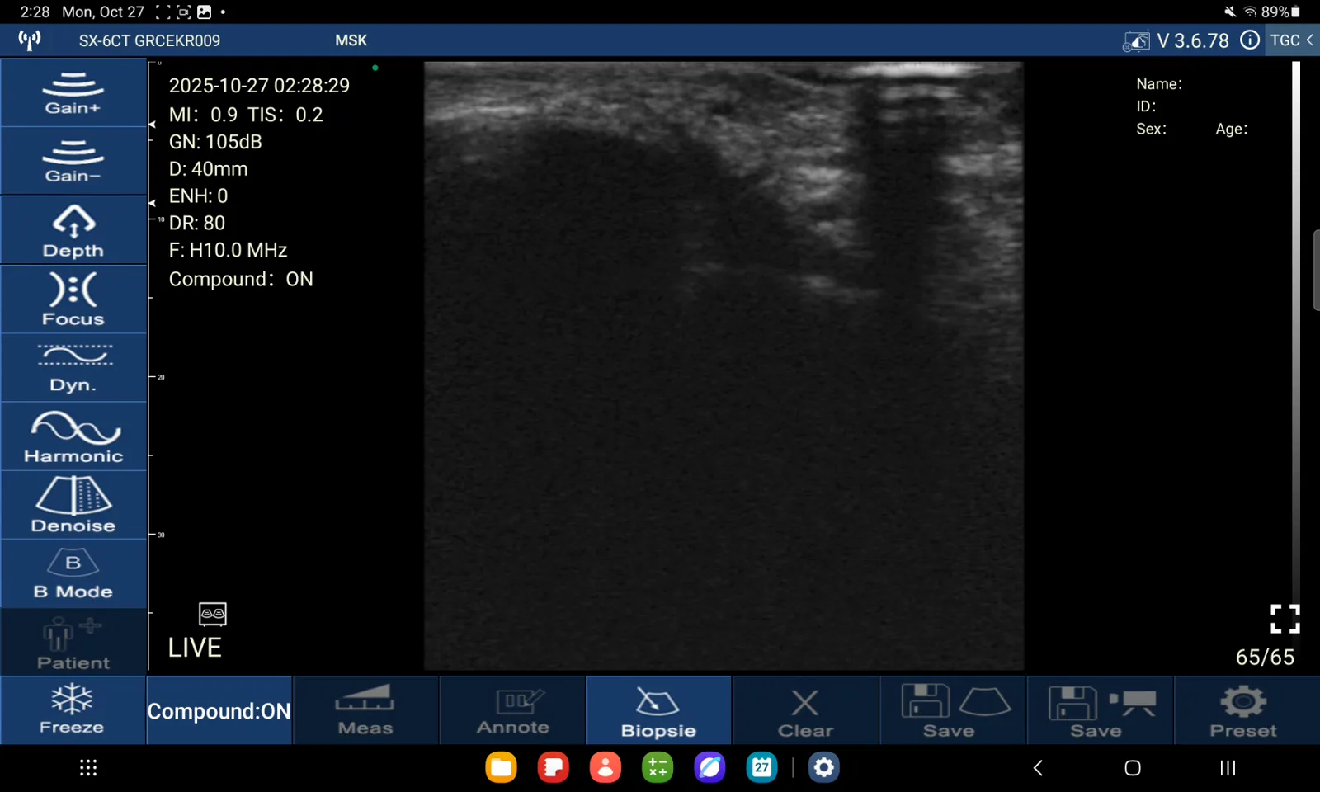Screen dimensions: 1320x792
Task: Expand the TGC panel
Action: pos(1292,40)
